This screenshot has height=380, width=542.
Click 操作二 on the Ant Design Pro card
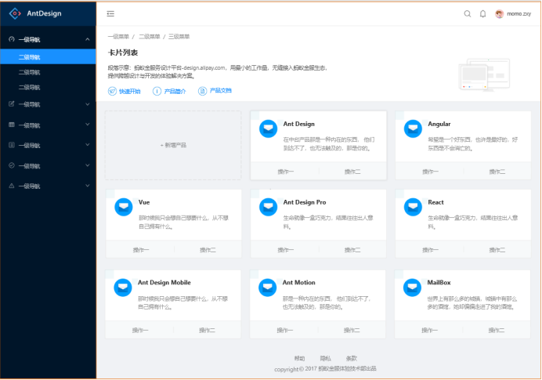click(352, 250)
